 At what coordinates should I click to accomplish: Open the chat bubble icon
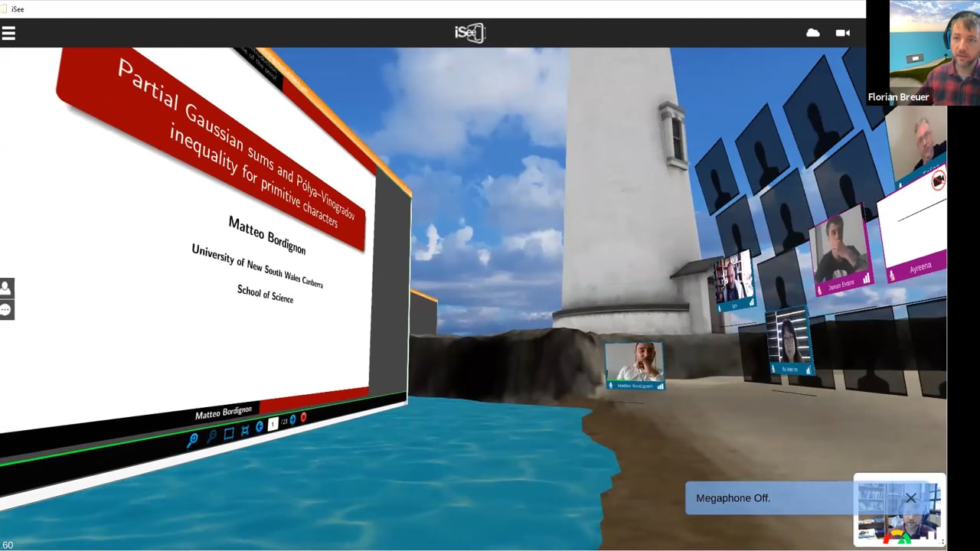click(x=6, y=310)
